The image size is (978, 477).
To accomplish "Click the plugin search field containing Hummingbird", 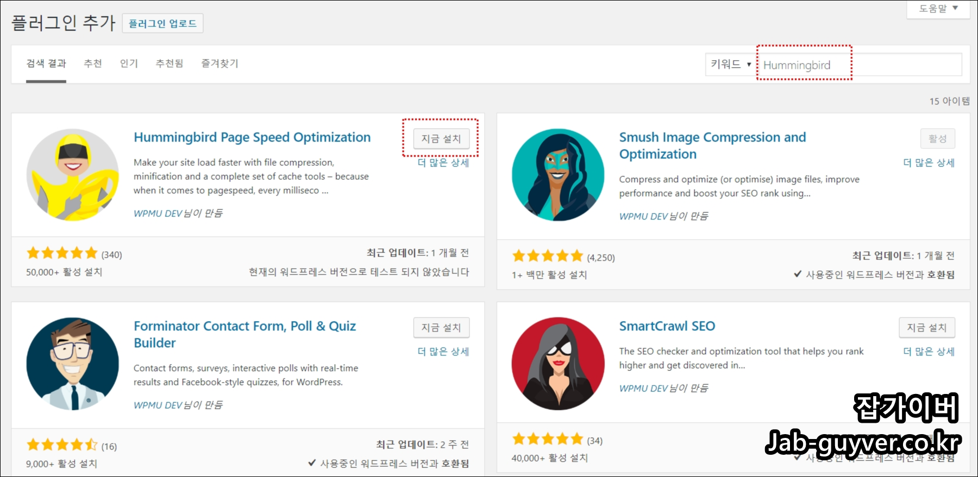I will pos(860,65).
